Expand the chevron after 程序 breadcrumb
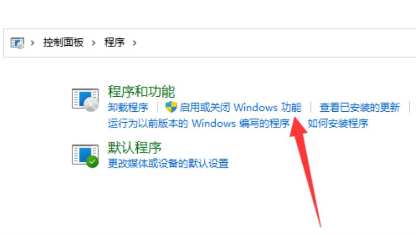The height and width of the screenshot is (235, 416). coord(135,43)
